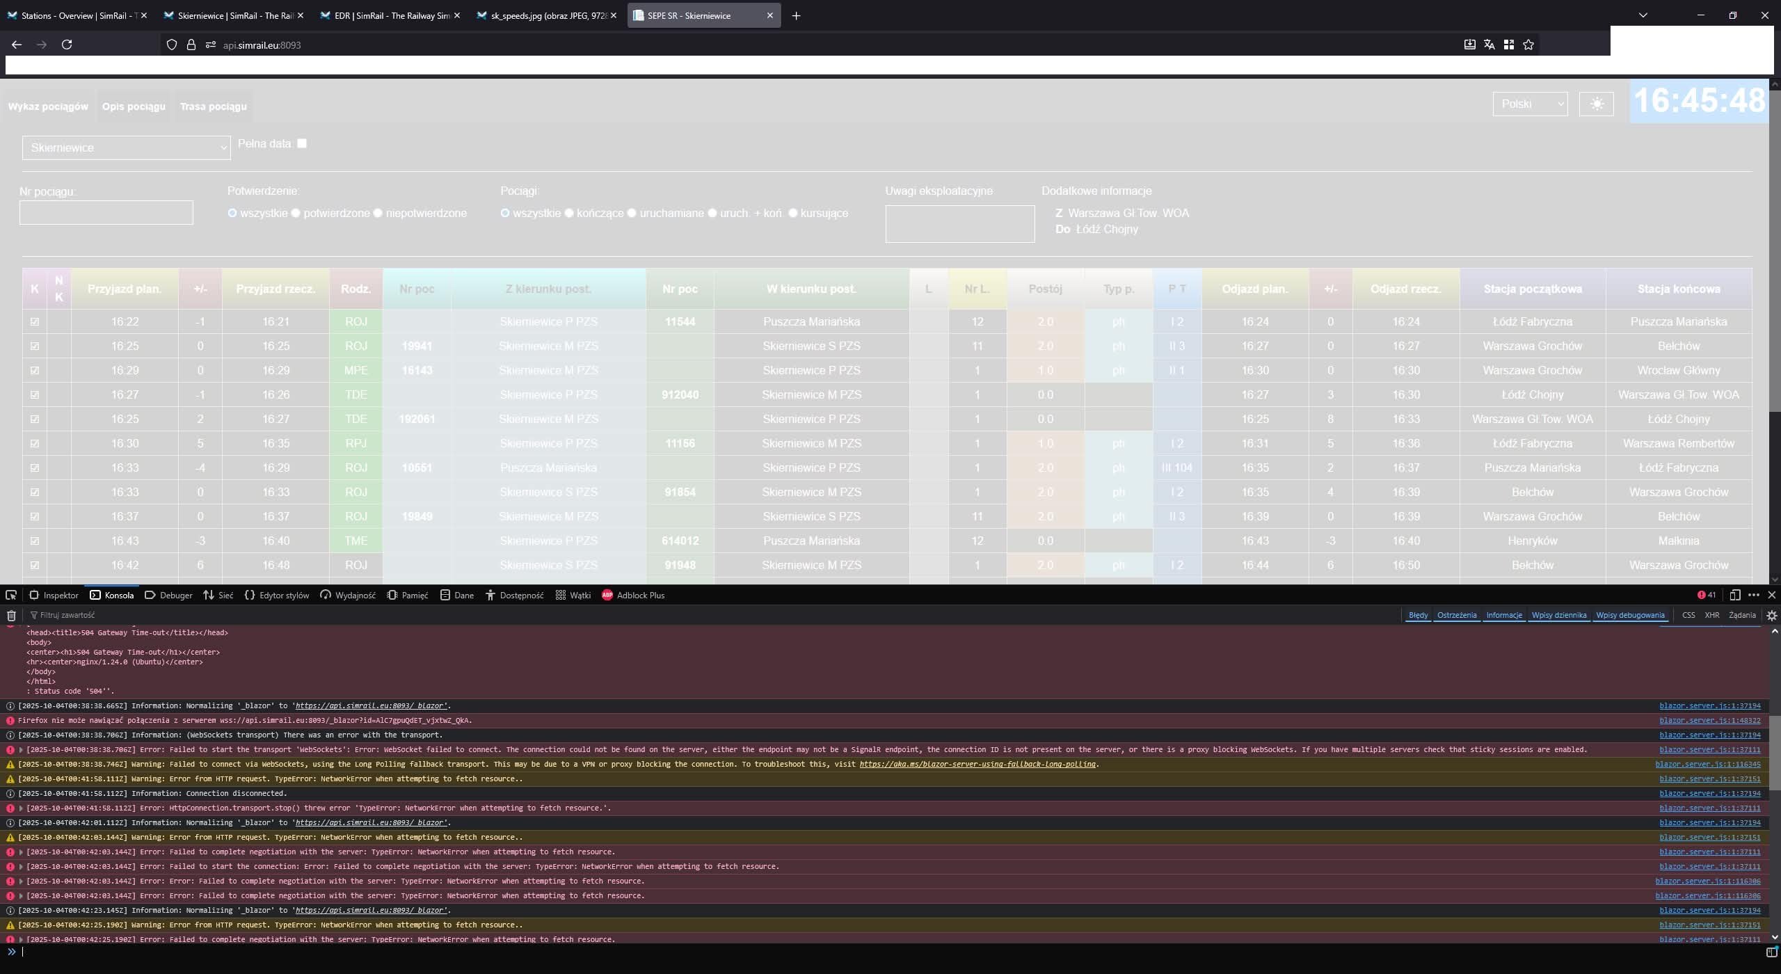The height and width of the screenshot is (974, 1781).
Task: Open the Polski language dropdown
Action: [1530, 104]
